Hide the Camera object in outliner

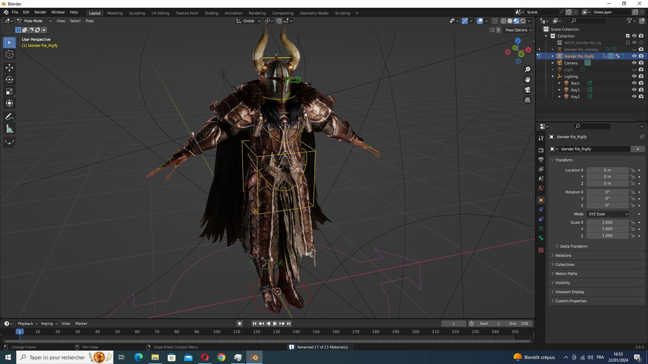(x=634, y=63)
